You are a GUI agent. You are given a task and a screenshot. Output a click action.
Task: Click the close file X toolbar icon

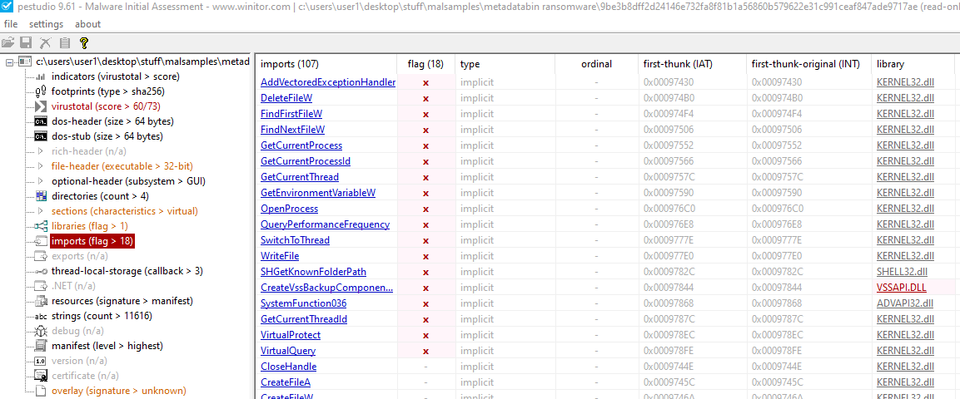coord(45,42)
